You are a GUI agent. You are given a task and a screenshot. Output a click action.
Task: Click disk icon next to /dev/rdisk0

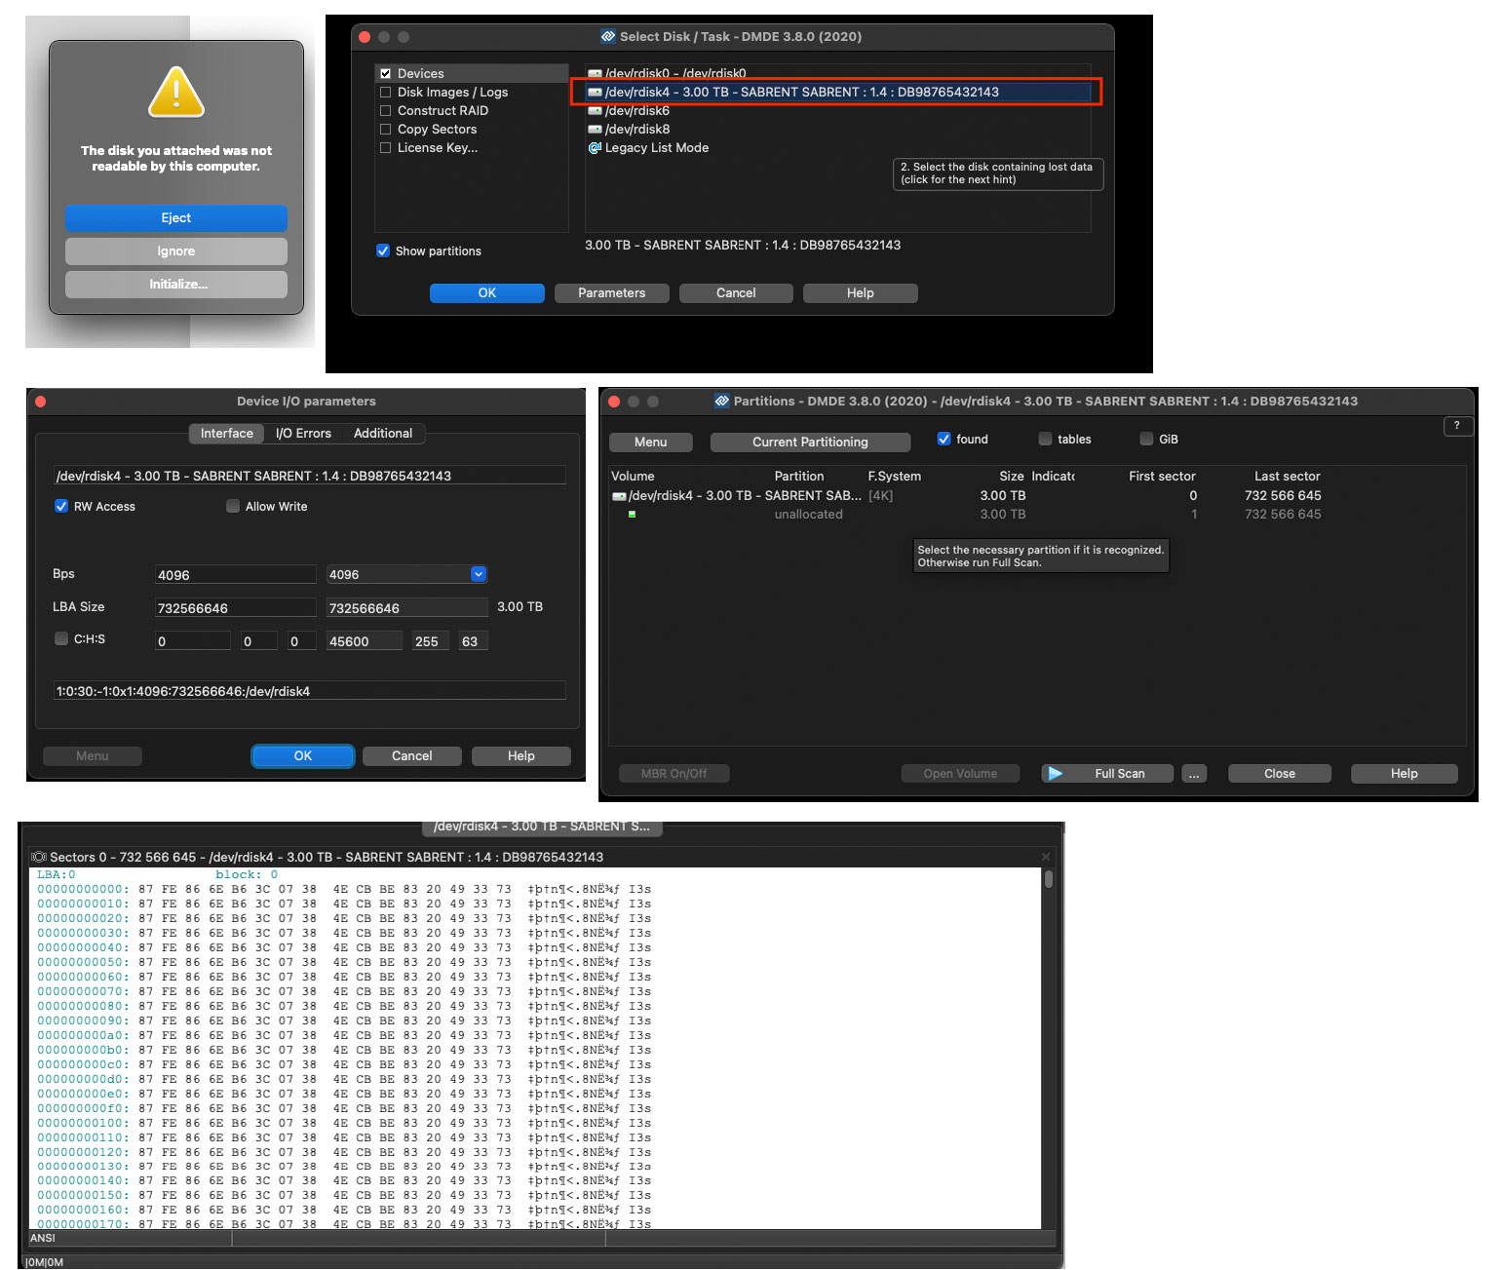click(595, 74)
